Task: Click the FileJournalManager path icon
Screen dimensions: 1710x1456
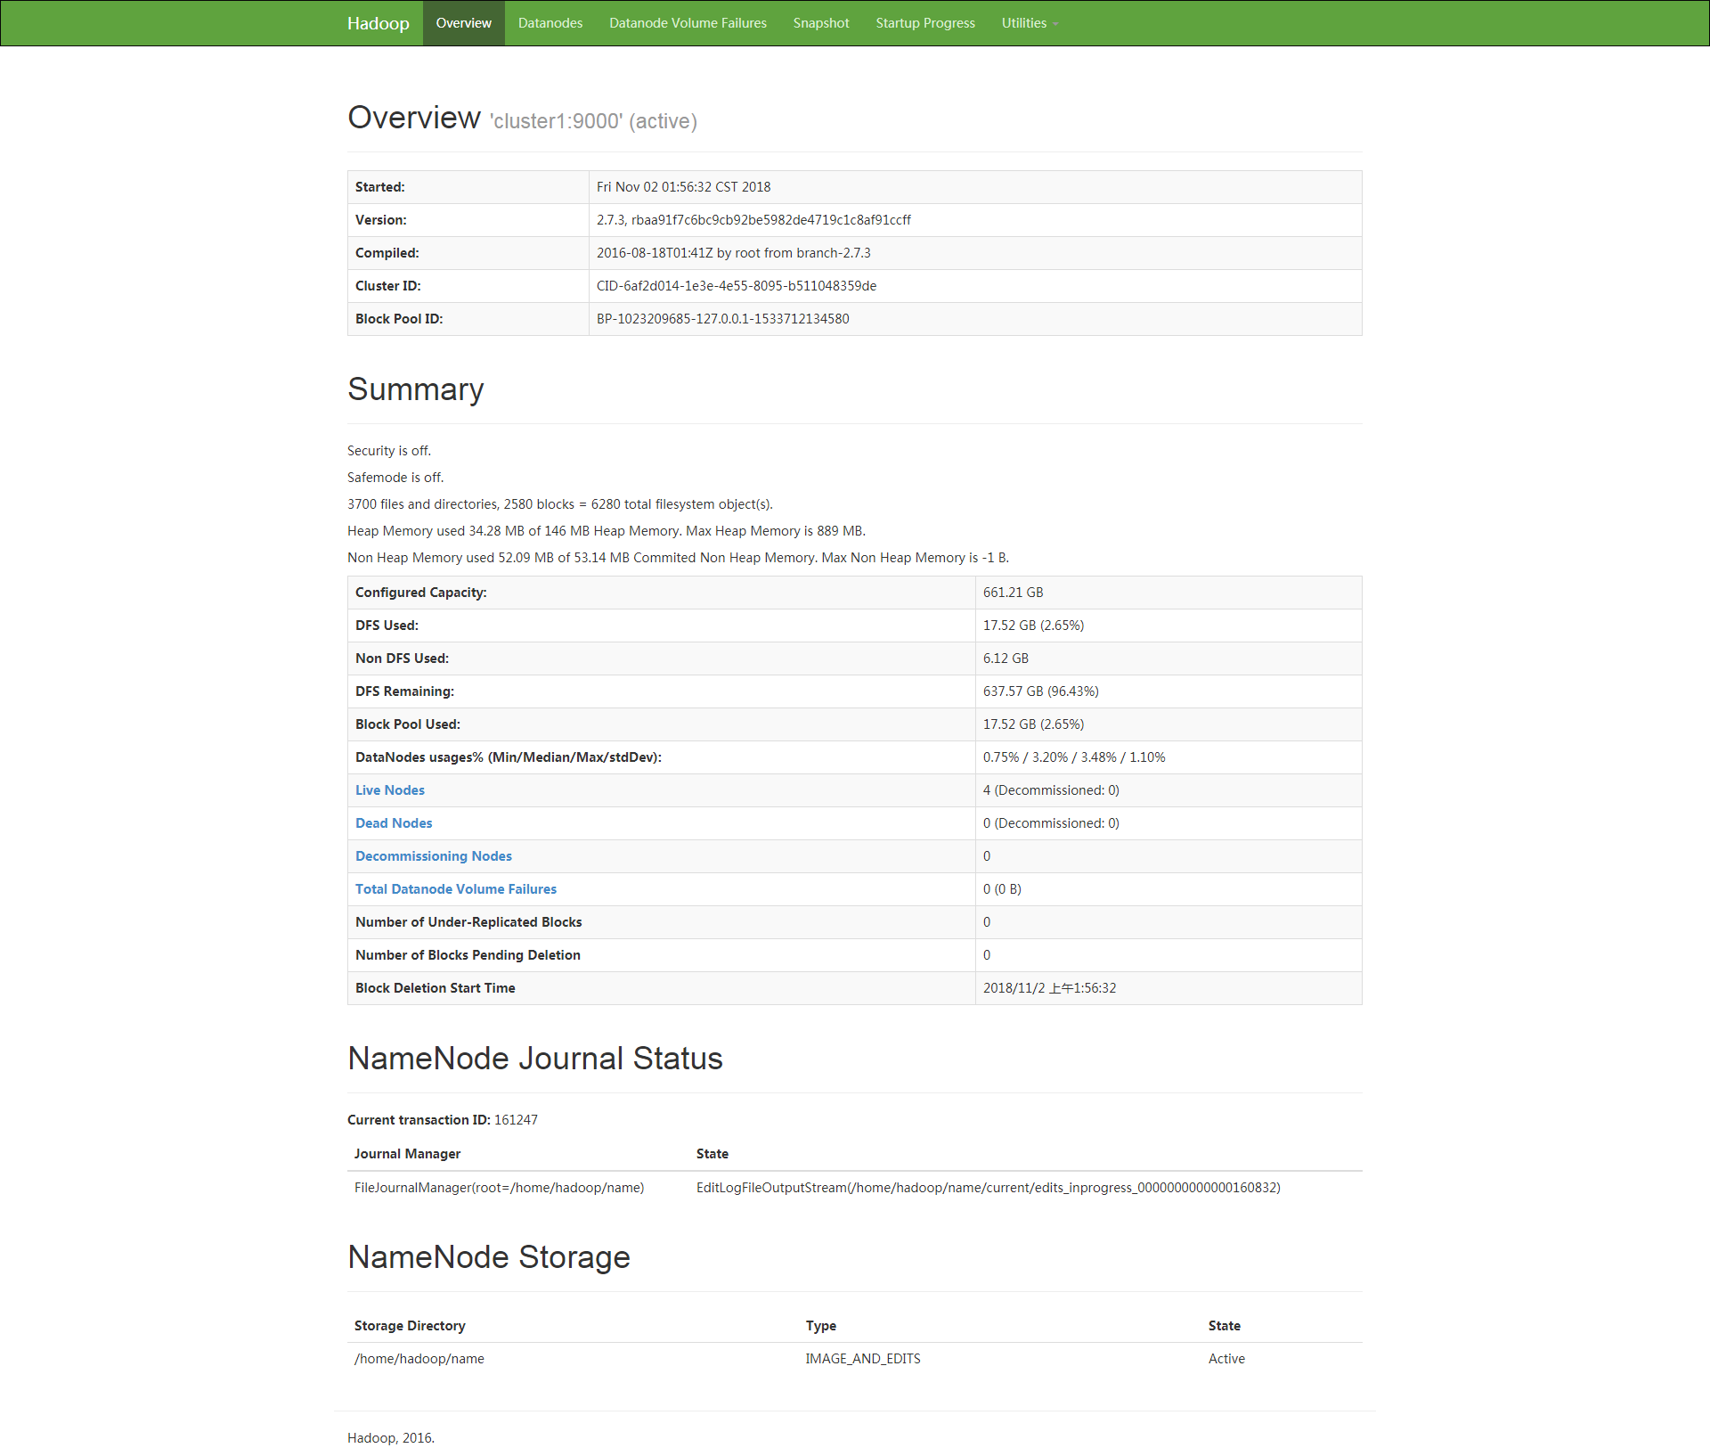Action: pyautogui.click(x=500, y=1186)
